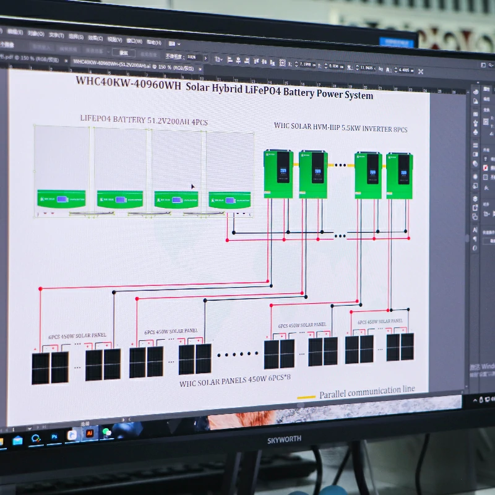Click the "WHC SOLAR PANELS 450W 6PCS*8" caption

click(x=235, y=380)
